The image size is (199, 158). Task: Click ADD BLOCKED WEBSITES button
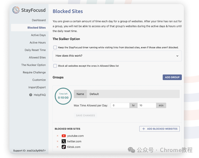[x=159, y=129]
